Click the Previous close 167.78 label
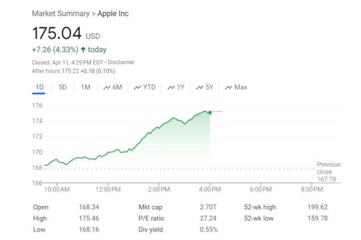Screen dimensions: 361x240 click(x=328, y=172)
